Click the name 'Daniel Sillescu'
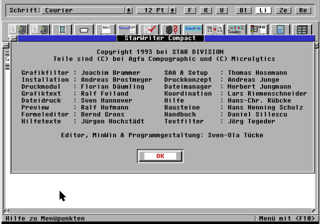This screenshot has width=320, height=224. (257, 114)
